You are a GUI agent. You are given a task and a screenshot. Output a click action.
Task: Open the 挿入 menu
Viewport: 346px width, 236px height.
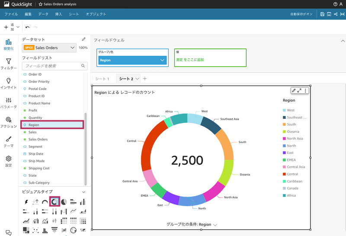click(59, 14)
